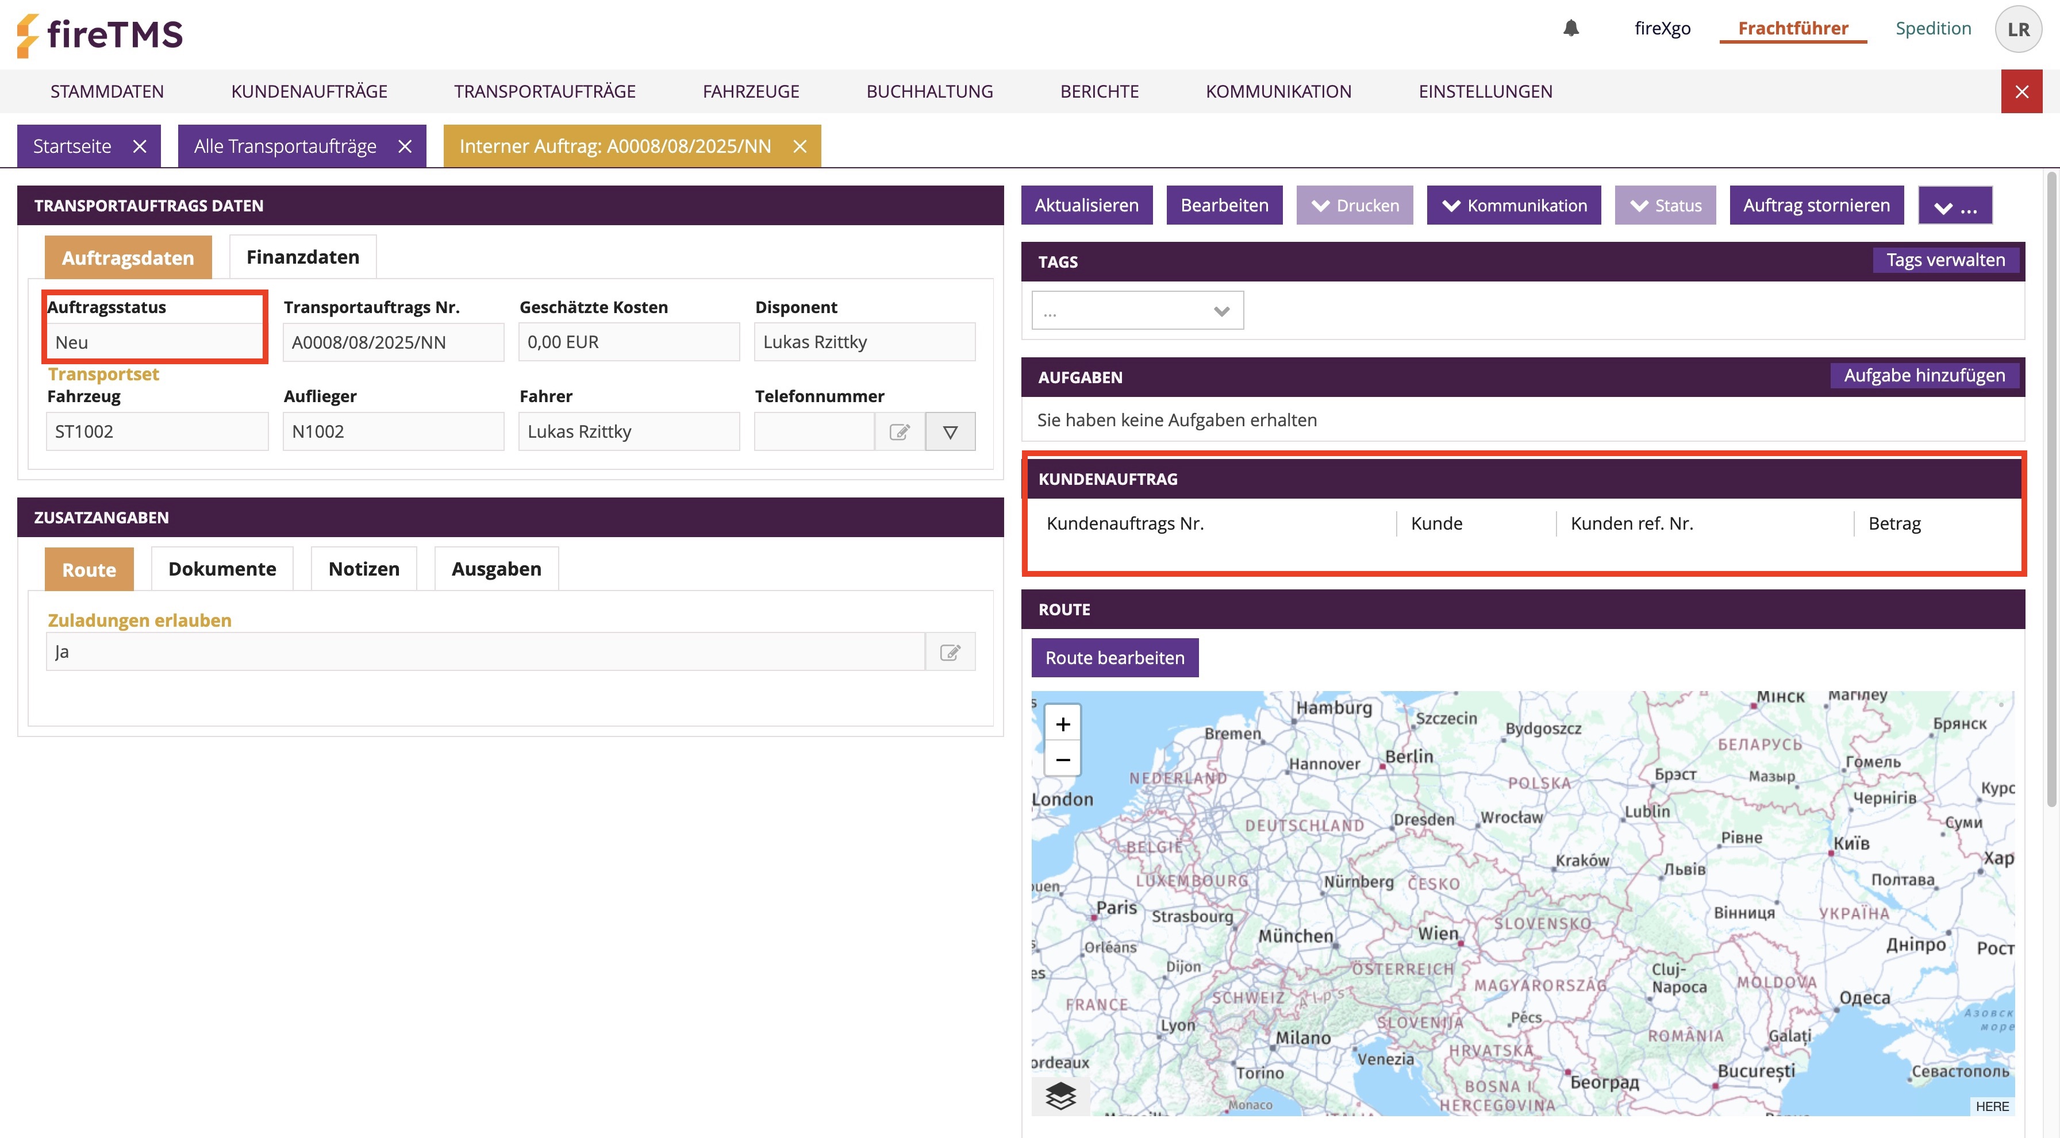The width and height of the screenshot is (2060, 1138).
Task: Click the Fahrzeug field ST1002
Action: pyautogui.click(x=157, y=431)
